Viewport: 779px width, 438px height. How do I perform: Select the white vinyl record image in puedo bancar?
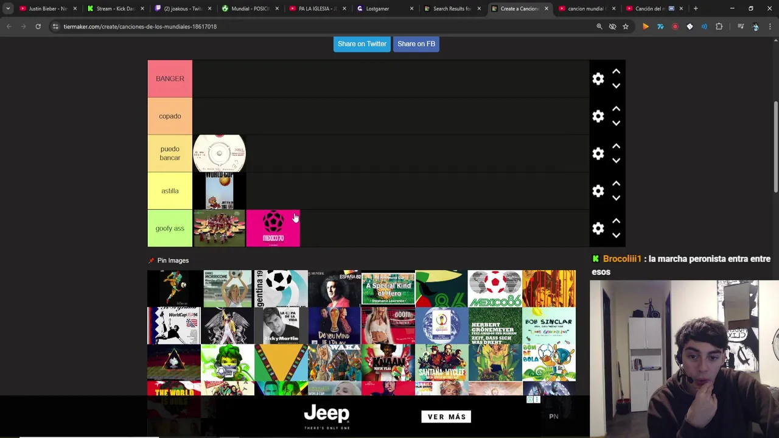click(x=219, y=153)
